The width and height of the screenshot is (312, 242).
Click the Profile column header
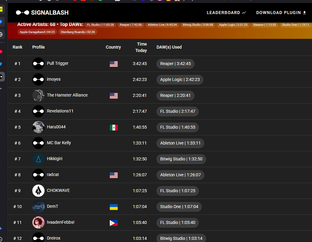click(38, 47)
